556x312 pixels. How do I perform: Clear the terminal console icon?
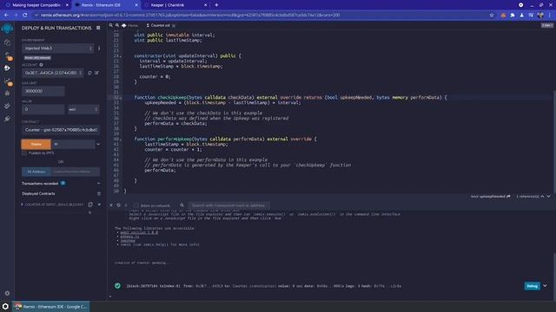[x=119, y=205]
